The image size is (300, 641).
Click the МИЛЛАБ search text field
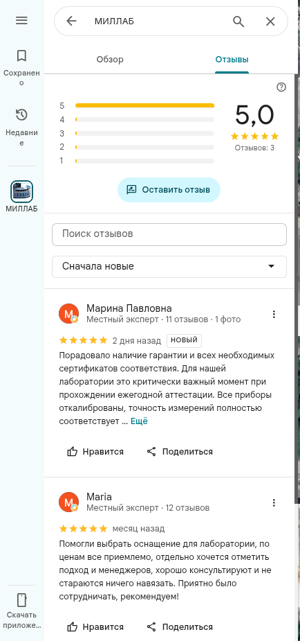click(x=159, y=21)
